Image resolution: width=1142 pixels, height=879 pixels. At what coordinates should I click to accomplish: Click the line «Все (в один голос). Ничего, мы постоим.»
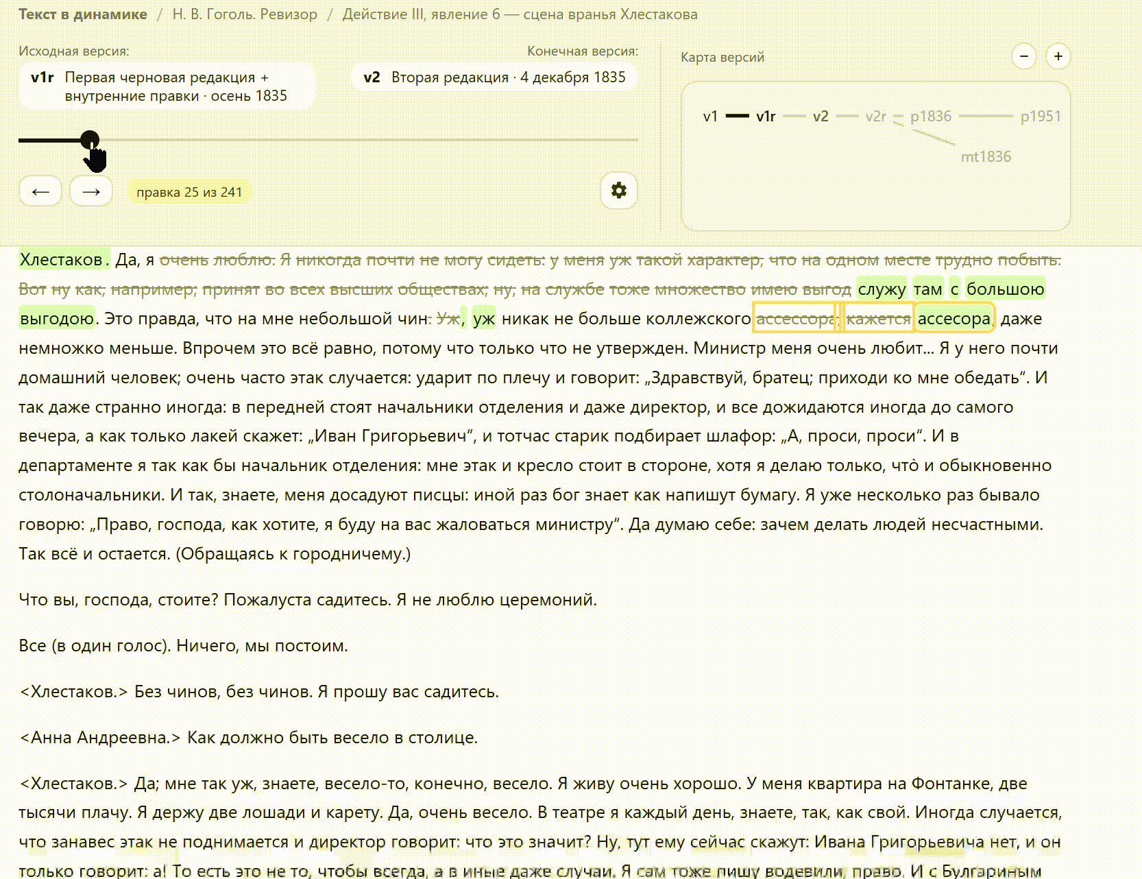coord(183,646)
